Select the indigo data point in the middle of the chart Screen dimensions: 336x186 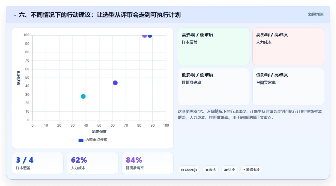coord(115,83)
